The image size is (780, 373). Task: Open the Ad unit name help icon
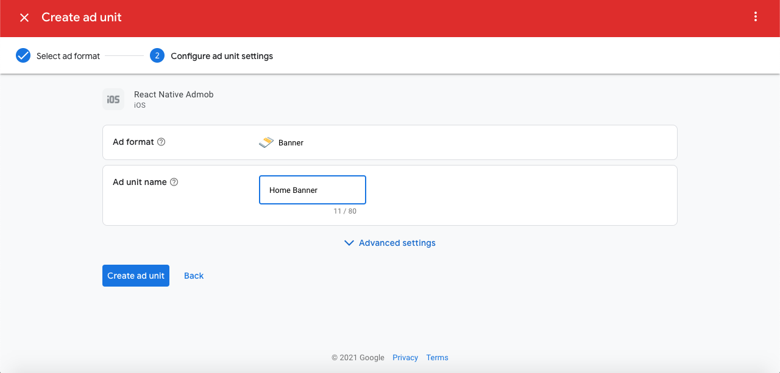click(x=174, y=181)
